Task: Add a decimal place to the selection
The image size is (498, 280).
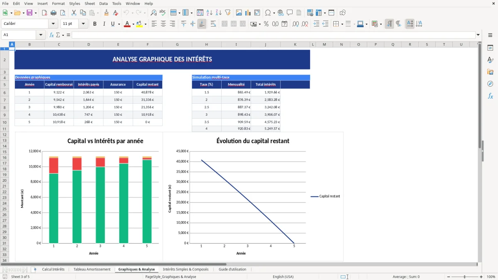Action: [295, 24]
